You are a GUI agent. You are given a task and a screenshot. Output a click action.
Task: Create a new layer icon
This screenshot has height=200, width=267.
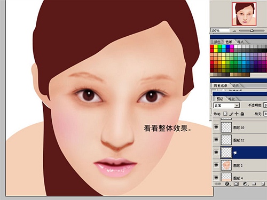pyautogui.click(x=263, y=183)
